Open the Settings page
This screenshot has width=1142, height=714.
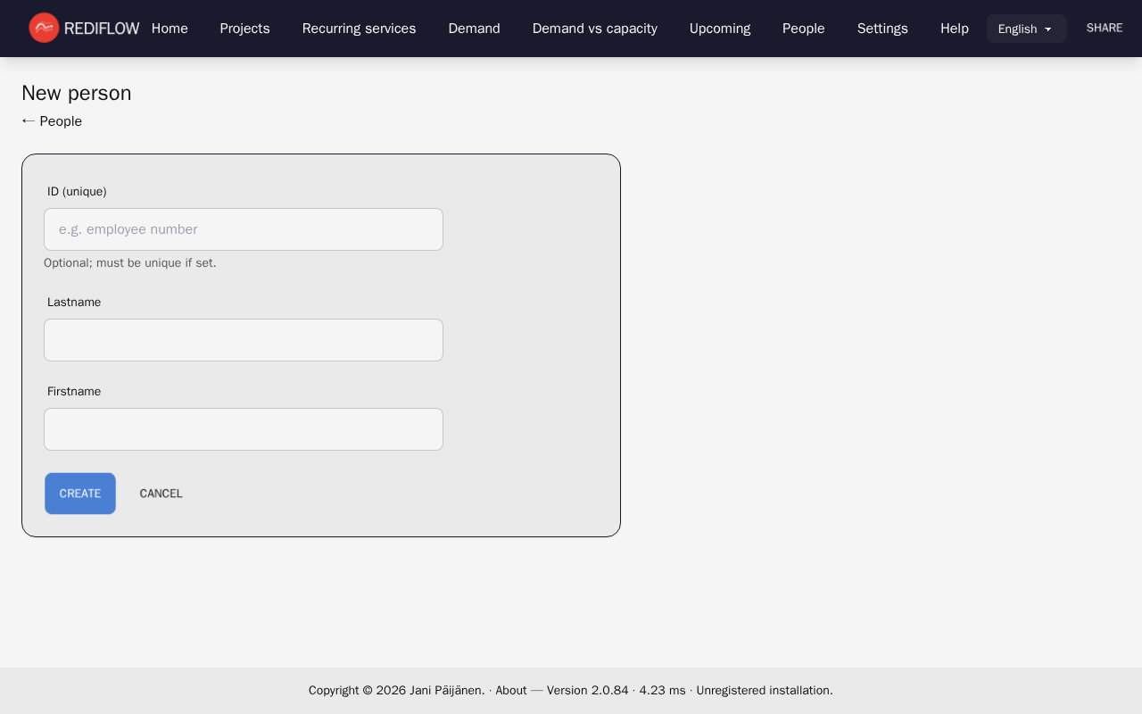tap(882, 29)
